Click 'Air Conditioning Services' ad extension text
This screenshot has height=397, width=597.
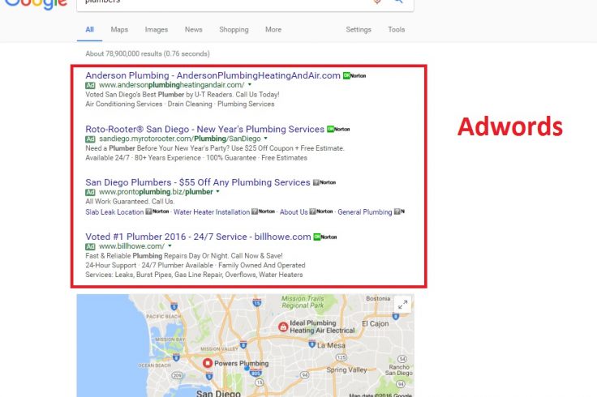(x=124, y=105)
